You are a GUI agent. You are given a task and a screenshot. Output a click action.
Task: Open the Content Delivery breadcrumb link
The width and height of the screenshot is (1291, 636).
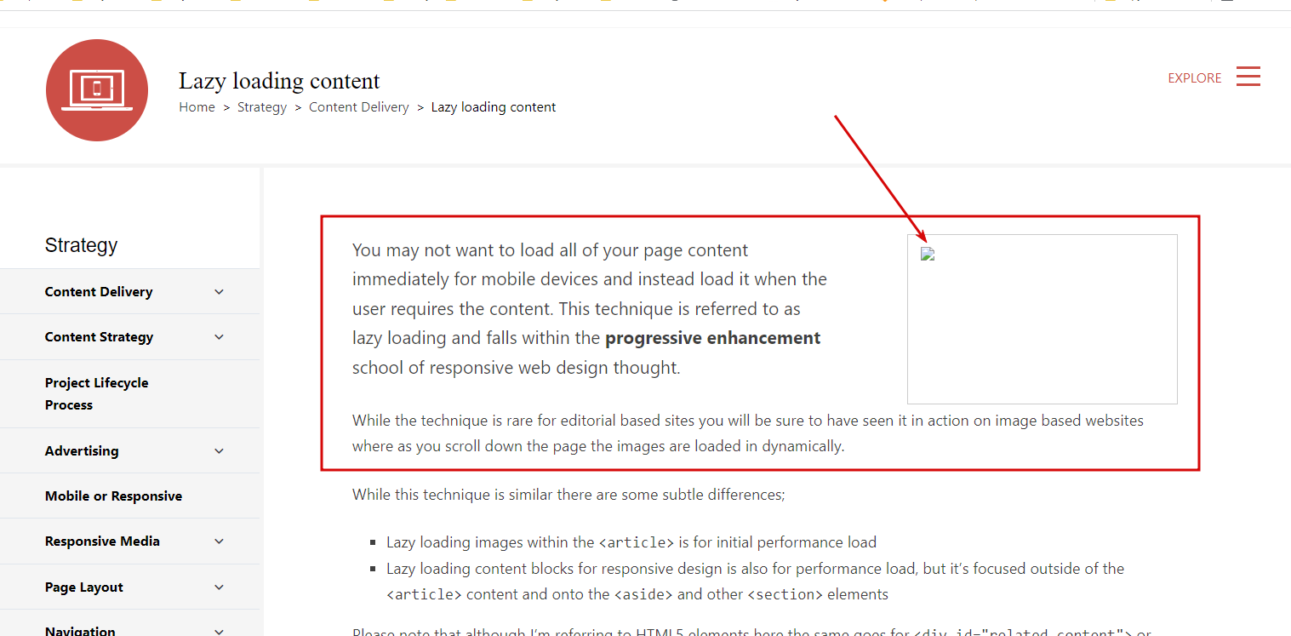(x=358, y=106)
